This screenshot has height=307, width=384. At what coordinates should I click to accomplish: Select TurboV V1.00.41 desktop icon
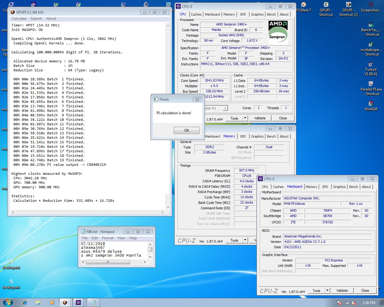pos(371,69)
